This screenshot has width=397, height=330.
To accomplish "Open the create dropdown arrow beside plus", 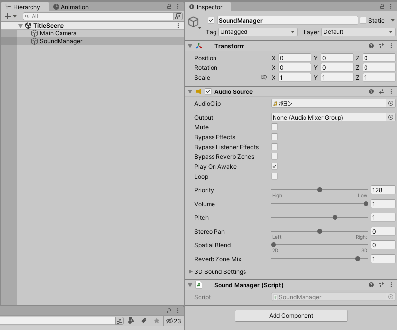I will click(x=15, y=16).
